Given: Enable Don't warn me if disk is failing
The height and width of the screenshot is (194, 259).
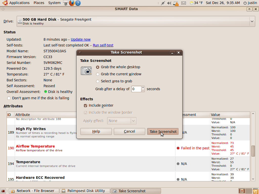Looking at the screenshot, I should click(9, 98).
